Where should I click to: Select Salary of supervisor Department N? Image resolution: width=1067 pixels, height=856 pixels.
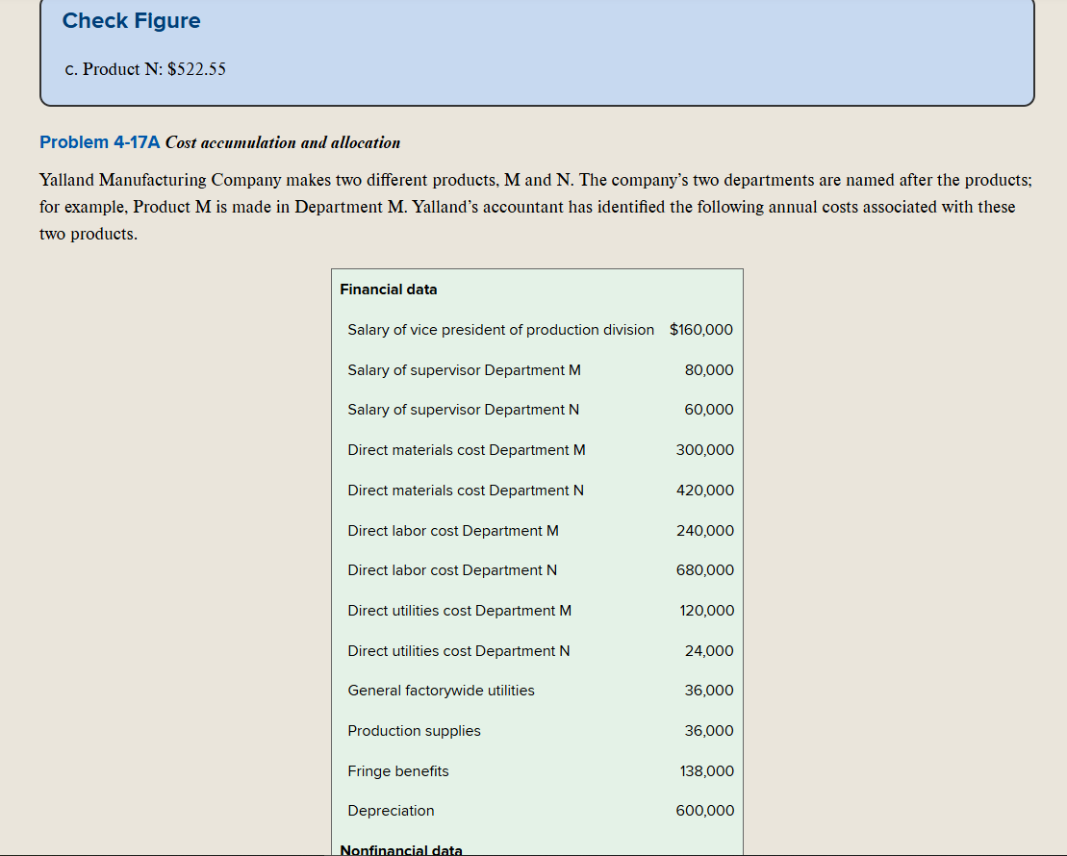(463, 410)
